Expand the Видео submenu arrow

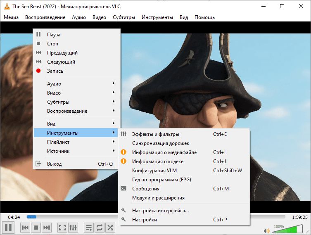(114, 93)
